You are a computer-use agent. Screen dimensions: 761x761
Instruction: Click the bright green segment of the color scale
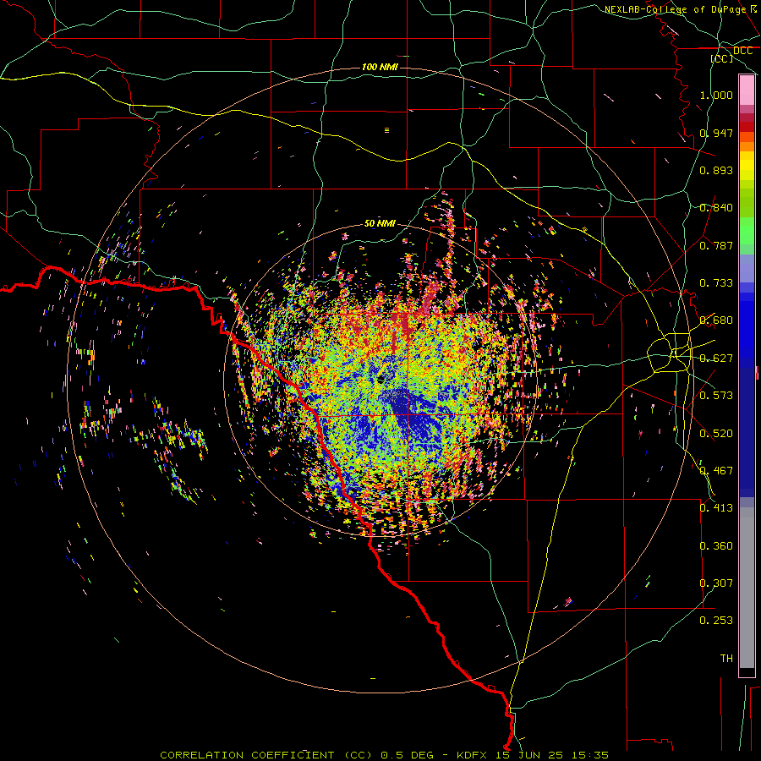(x=747, y=231)
